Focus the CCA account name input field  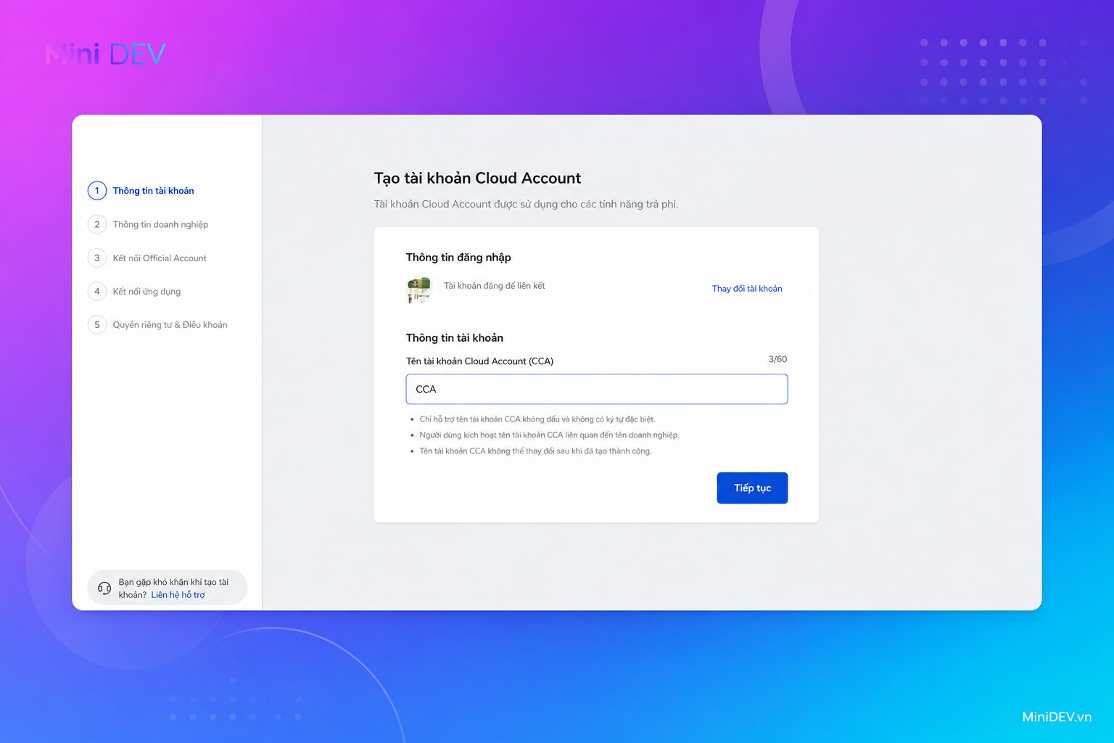(x=596, y=389)
